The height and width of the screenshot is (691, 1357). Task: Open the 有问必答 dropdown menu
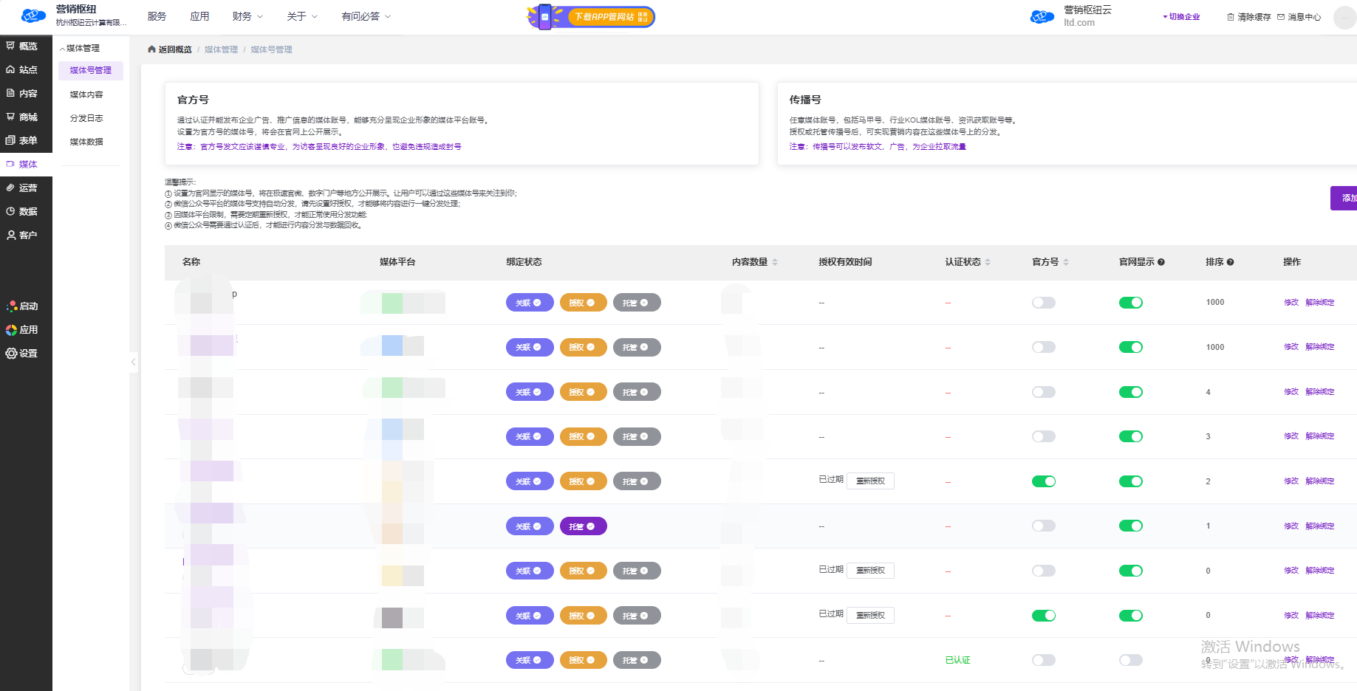tap(366, 16)
